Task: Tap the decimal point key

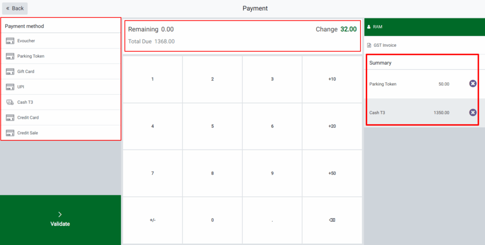Action: click(272, 220)
